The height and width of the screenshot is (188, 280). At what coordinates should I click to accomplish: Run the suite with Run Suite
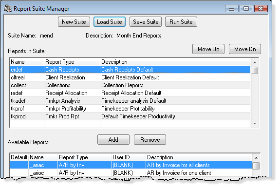181,22
